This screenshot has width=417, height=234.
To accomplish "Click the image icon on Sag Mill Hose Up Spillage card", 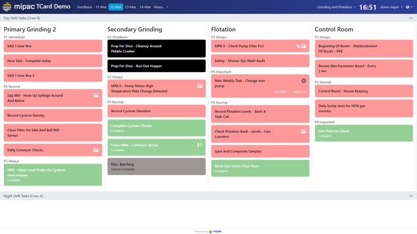I will pyautogui.click(x=95, y=95).
